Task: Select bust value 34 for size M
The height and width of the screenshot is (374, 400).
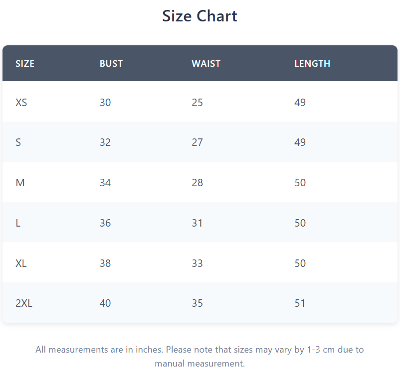Action: tap(105, 183)
